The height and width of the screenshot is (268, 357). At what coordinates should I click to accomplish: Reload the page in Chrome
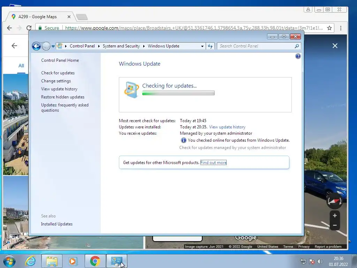pyautogui.click(x=29, y=28)
